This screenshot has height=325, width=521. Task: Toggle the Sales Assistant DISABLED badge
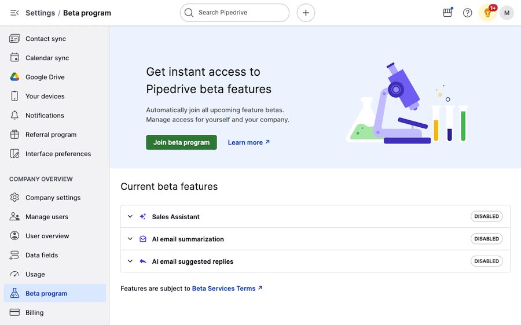(x=486, y=217)
